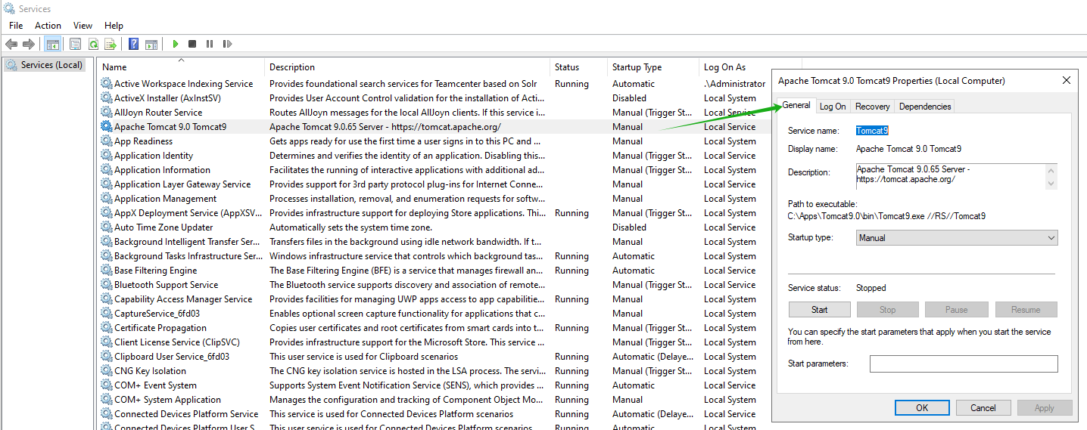1087x430 pixels.
Task: Click the Stop Service square icon
Action: click(x=192, y=44)
